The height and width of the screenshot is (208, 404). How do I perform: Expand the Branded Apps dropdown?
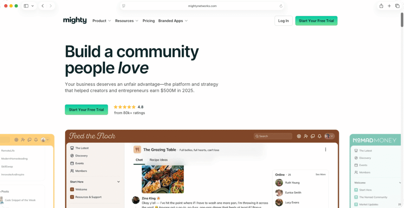click(x=173, y=21)
